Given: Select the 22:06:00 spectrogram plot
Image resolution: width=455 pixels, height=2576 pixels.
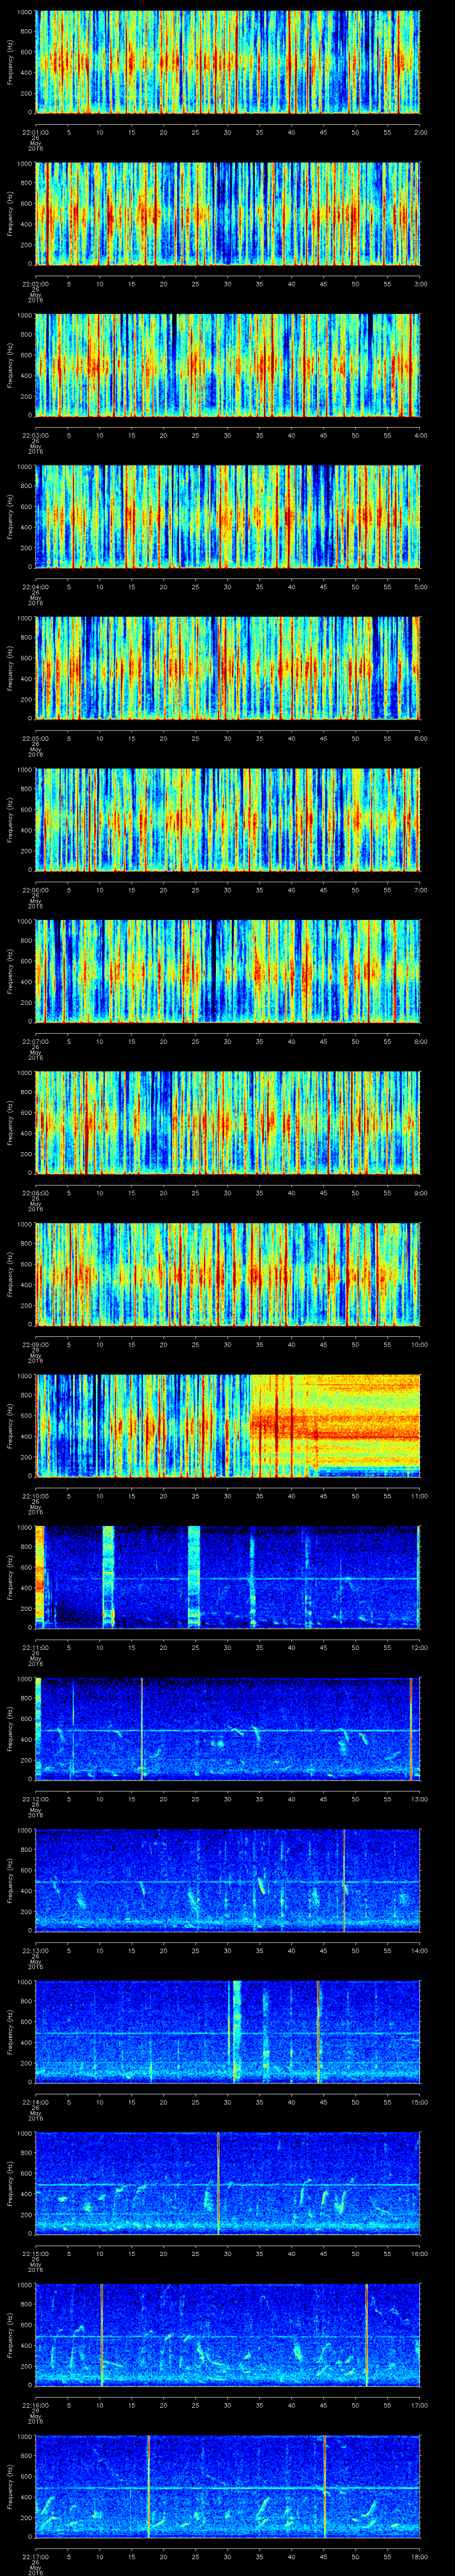Looking at the screenshot, I should pos(228,819).
